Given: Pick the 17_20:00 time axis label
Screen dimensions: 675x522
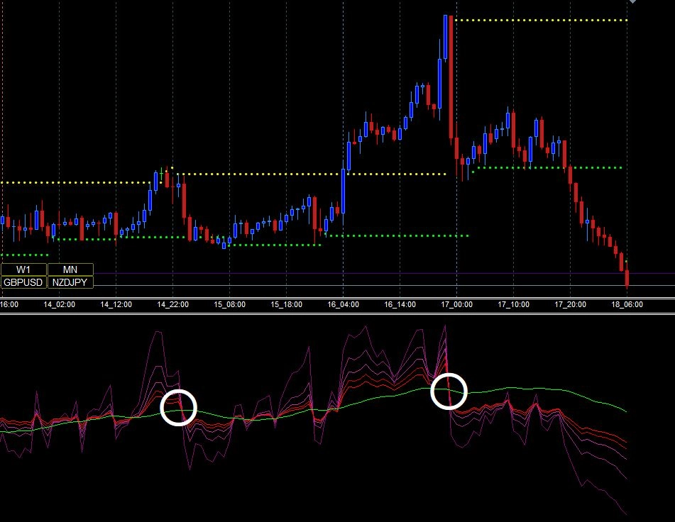Looking at the screenshot, I should pos(570,304).
